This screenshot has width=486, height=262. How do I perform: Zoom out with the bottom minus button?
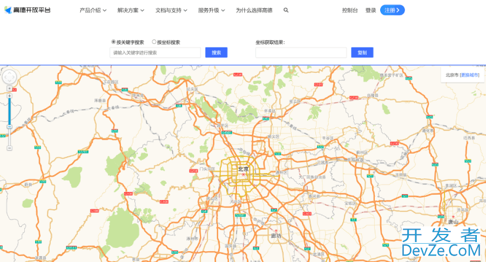coord(10,148)
